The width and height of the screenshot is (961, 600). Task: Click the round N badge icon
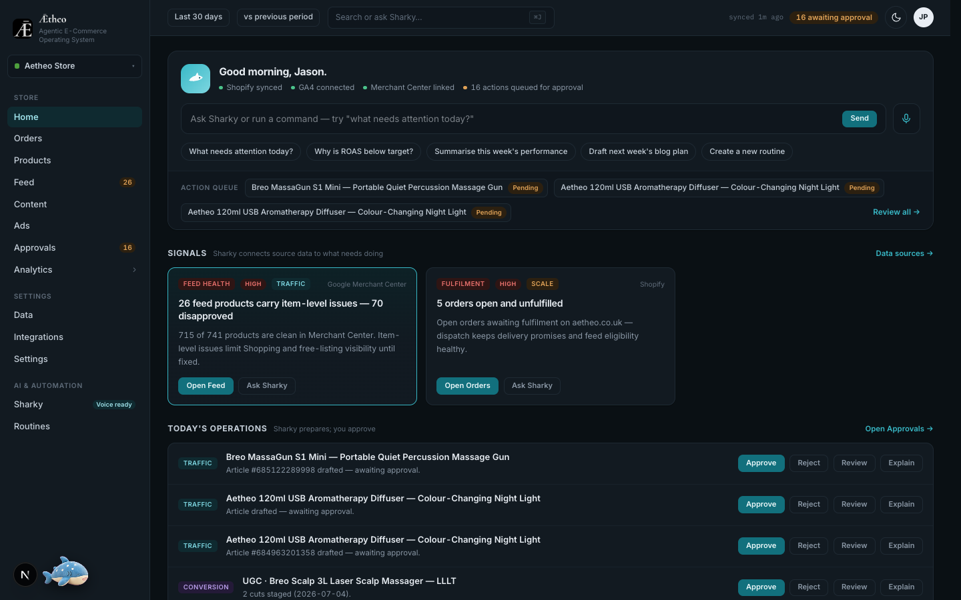point(25,575)
